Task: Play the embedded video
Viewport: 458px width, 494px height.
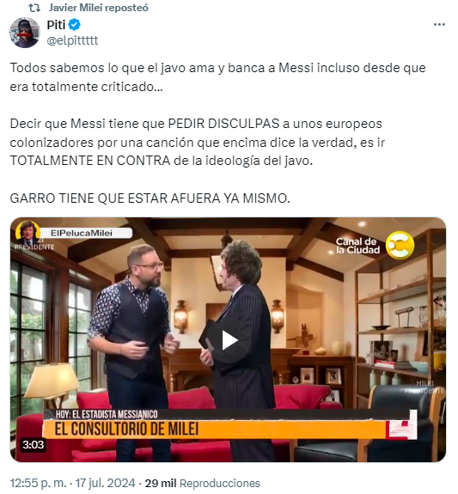Action: (229, 340)
